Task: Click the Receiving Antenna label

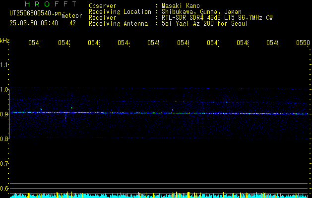Action: click(x=119, y=24)
